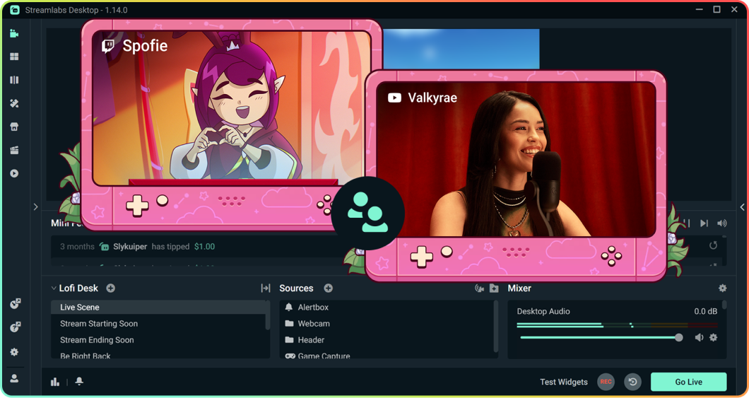This screenshot has height=398, width=749.
Task: Click the lower pop-out help icon in sidebar
Action: tap(16, 327)
